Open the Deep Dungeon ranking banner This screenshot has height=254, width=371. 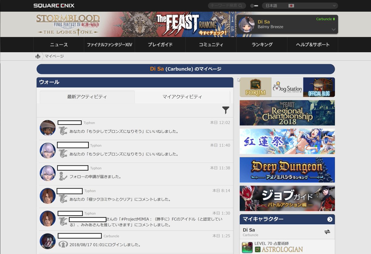[x=287, y=170]
